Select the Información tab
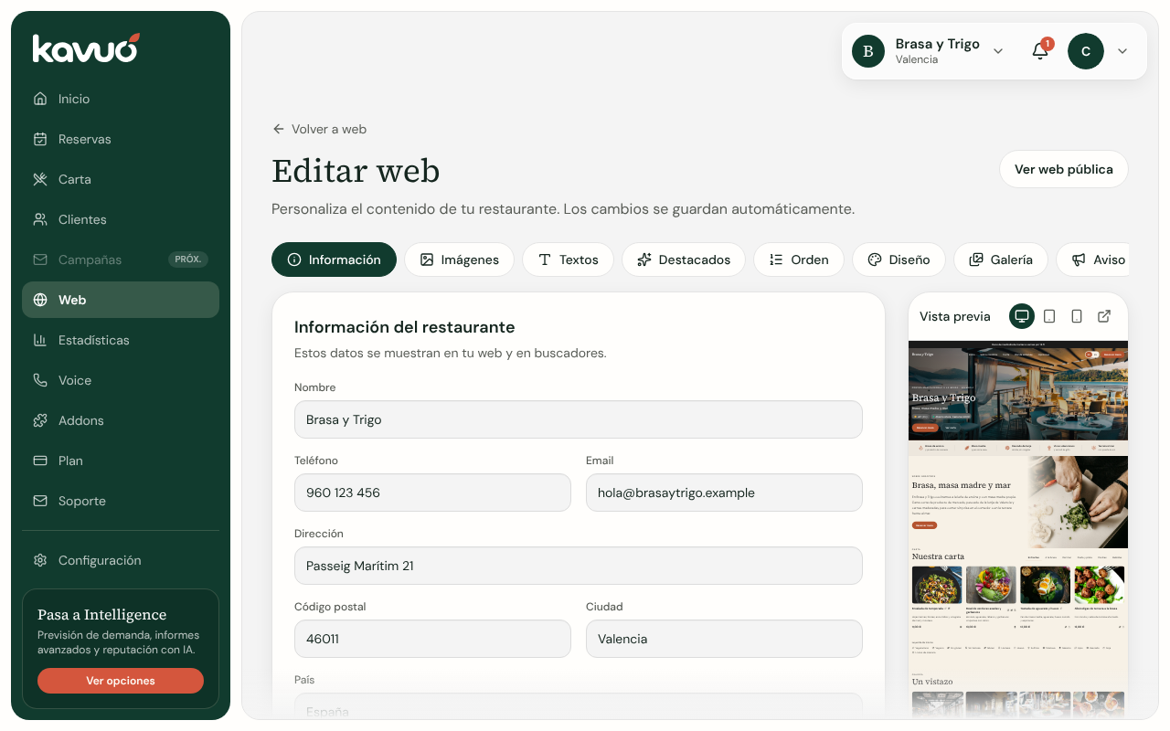The image size is (1170, 731). coord(335,260)
